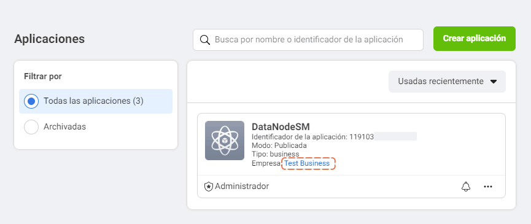
Task: Click the Todas las aplicaciones (3) label text
Action: pyautogui.click(x=93, y=101)
